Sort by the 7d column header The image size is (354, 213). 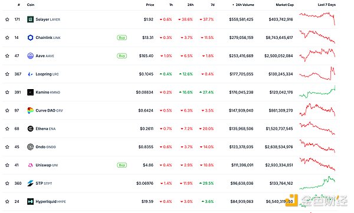(212, 5)
